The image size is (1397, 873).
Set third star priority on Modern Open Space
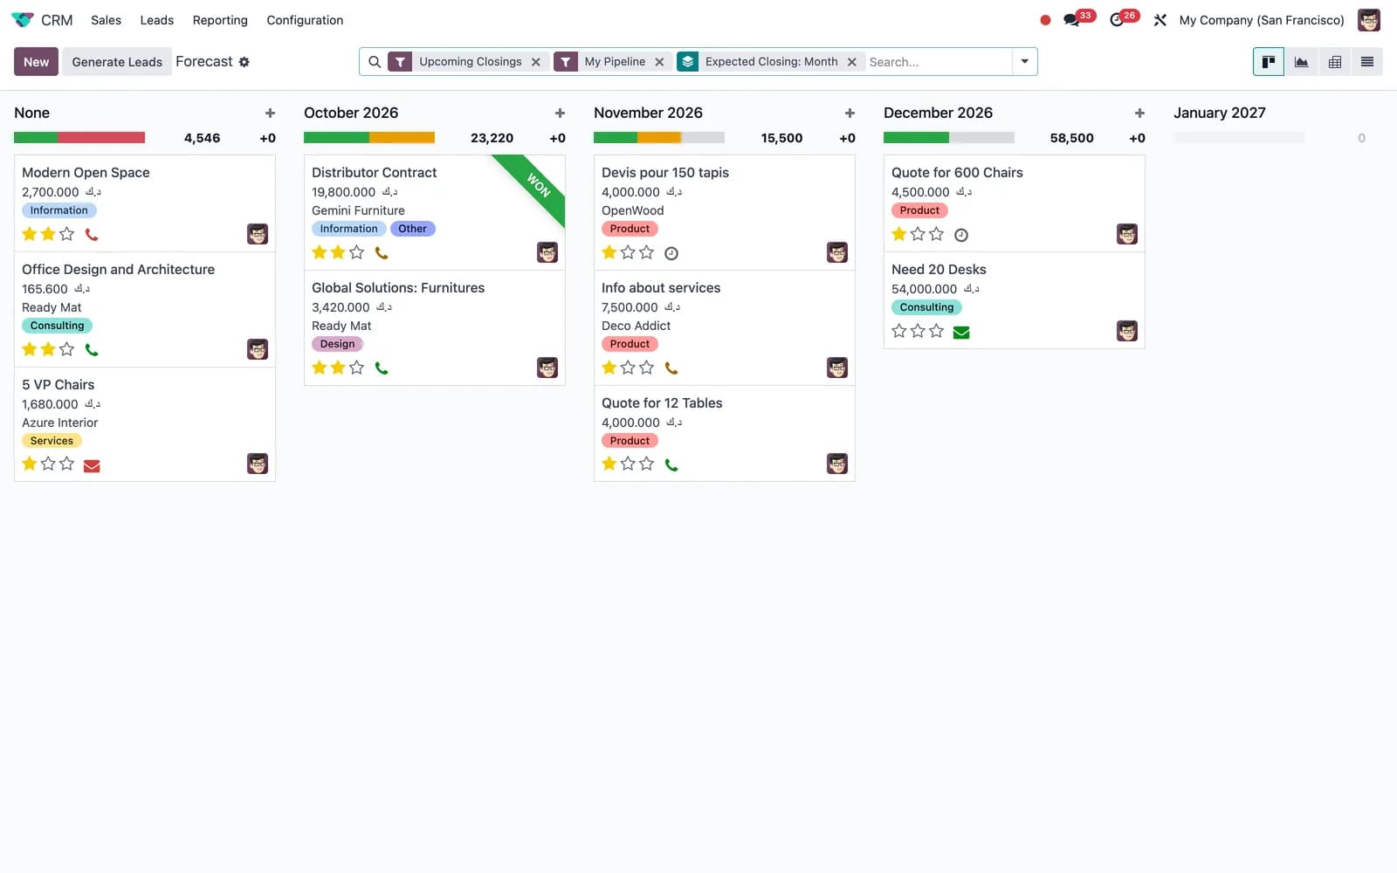pos(66,234)
